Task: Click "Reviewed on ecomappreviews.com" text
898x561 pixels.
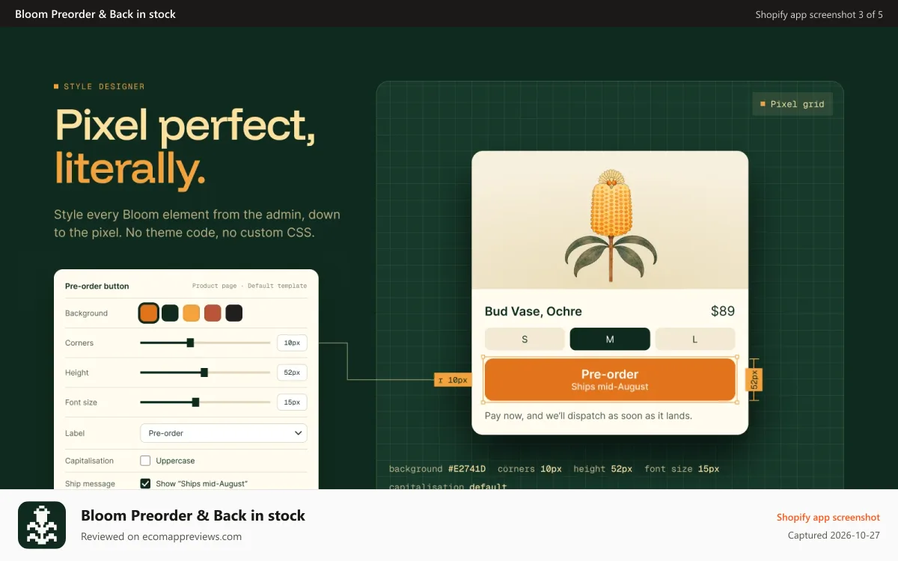Action: [161, 536]
